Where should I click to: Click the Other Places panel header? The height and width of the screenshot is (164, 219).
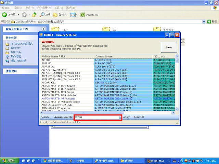20,38
